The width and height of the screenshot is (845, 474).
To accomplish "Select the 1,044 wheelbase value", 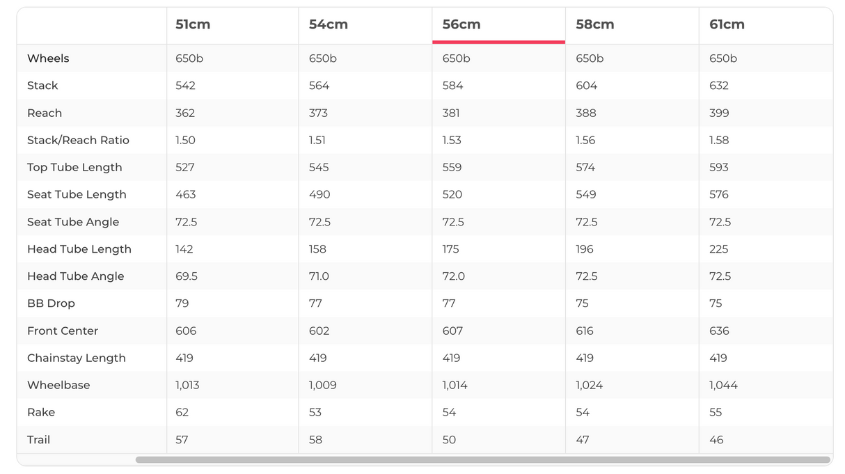I will pyautogui.click(x=723, y=385).
